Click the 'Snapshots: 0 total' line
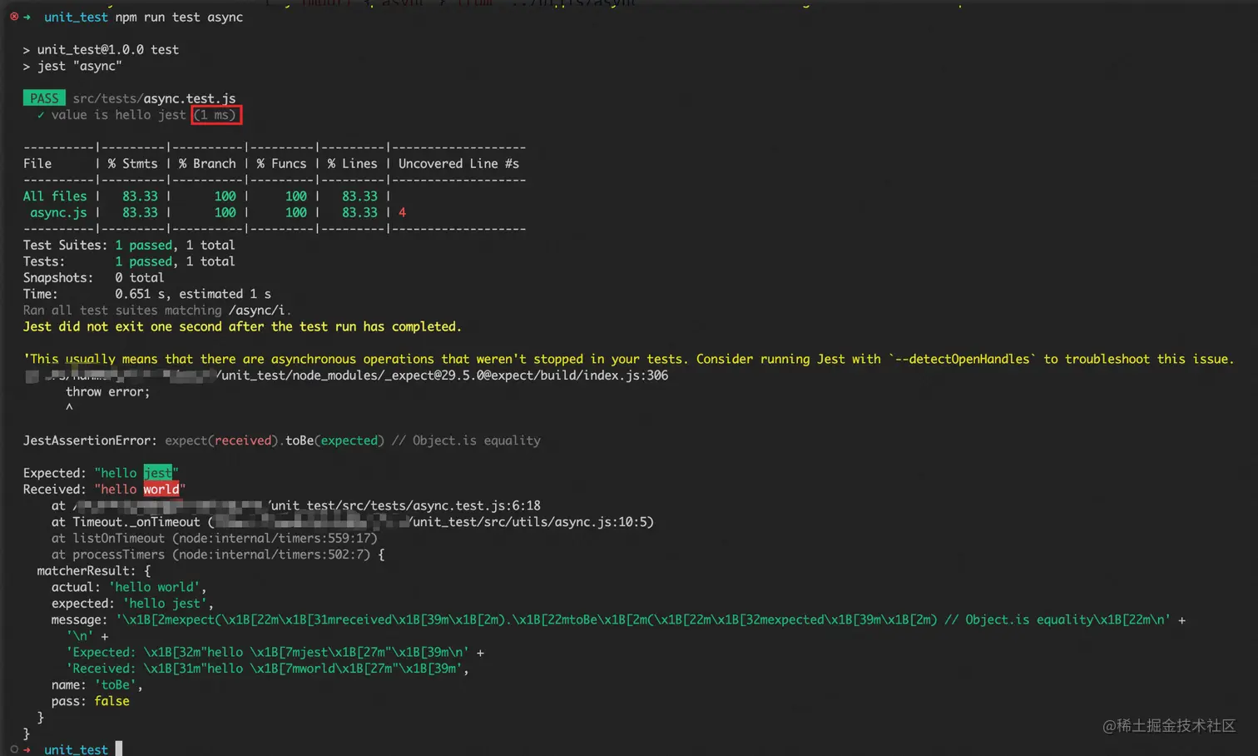This screenshot has height=756, width=1258. pyautogui.click(x=93, y=277)
